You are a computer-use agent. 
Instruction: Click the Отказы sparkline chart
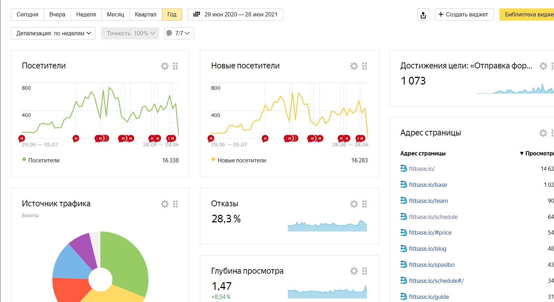coord(327,226)
